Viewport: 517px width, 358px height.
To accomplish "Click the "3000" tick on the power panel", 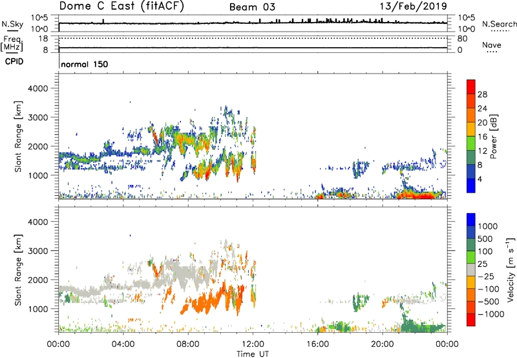I will (x=38, y=118).
